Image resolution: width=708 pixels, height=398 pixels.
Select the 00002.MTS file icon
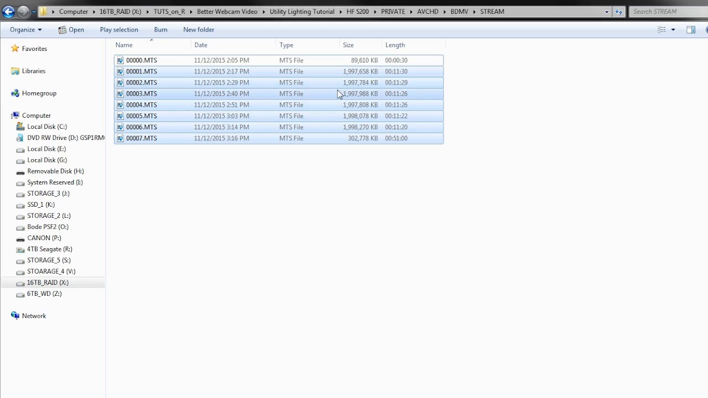tap(120, 82)
